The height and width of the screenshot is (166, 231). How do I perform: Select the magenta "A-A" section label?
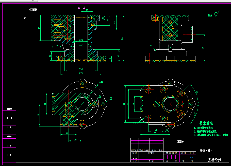point(82,8)
